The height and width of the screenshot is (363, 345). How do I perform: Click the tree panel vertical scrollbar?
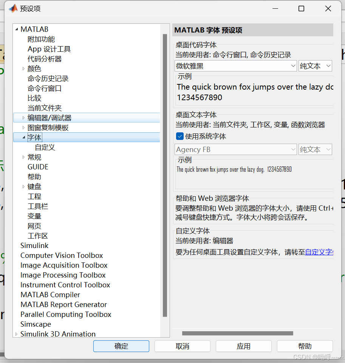[165, 175]
